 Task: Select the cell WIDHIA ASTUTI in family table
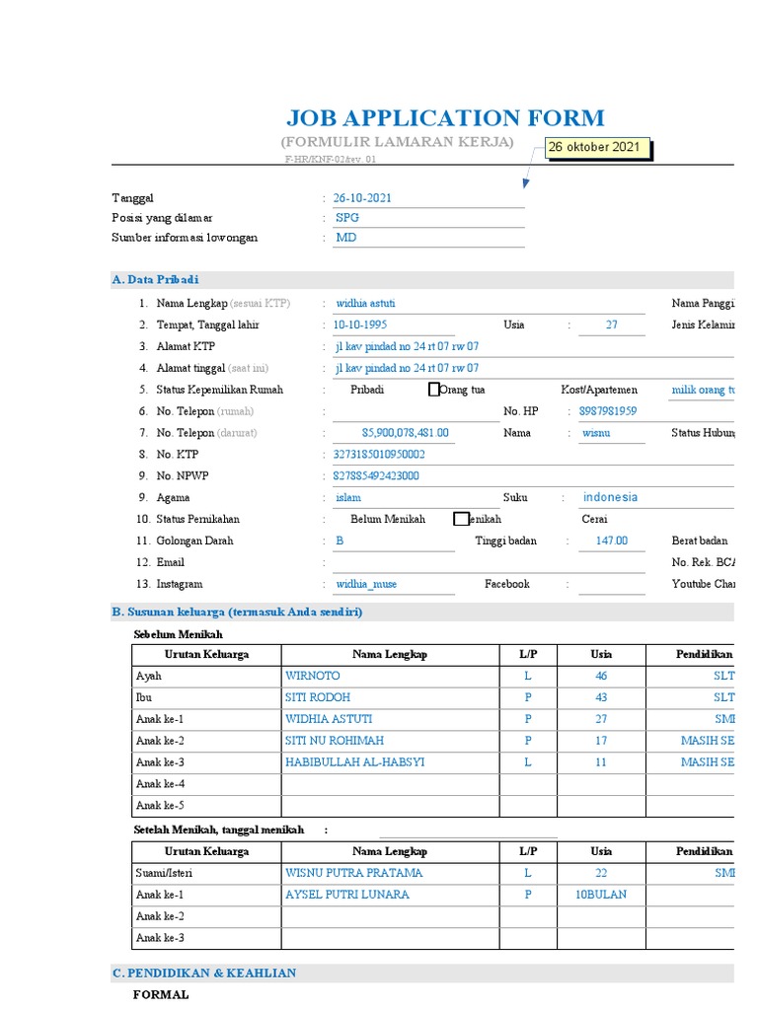pos(390,719)
